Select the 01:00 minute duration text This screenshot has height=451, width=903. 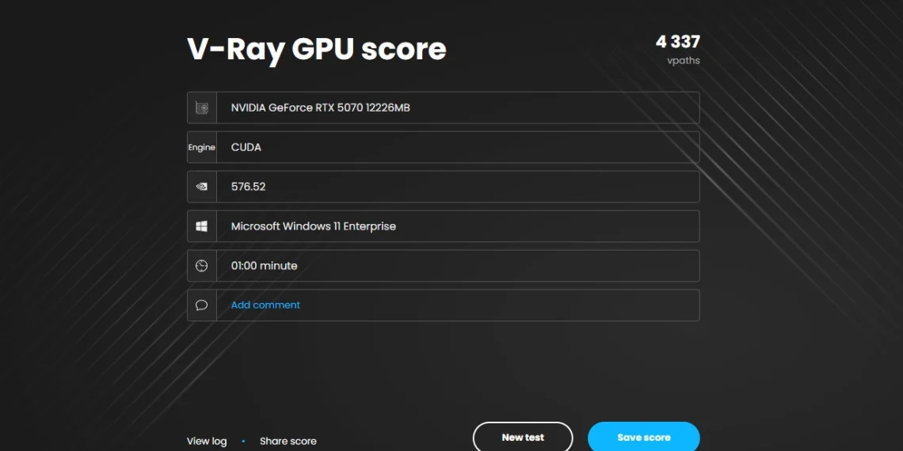coord(265,266)
